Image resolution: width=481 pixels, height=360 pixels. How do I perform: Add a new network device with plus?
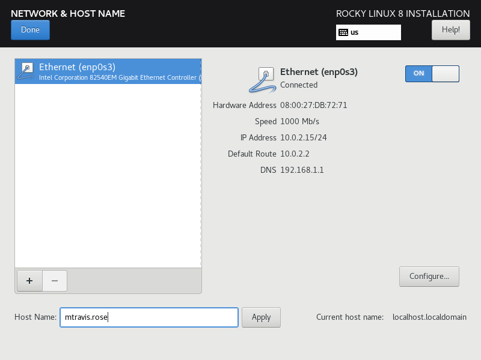click(29, 280)
